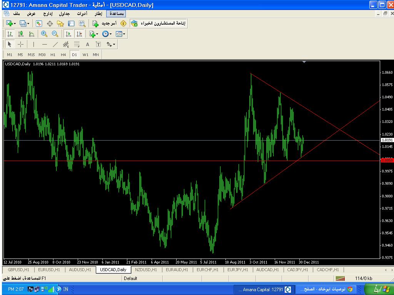The width and height of the screenshot is (394, 295).
Task: Click the red horizontal line price label
Action: (x=387, y=160)
